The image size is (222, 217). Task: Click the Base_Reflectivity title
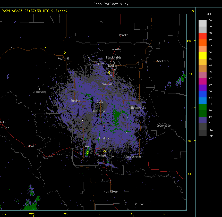[111, 4]
